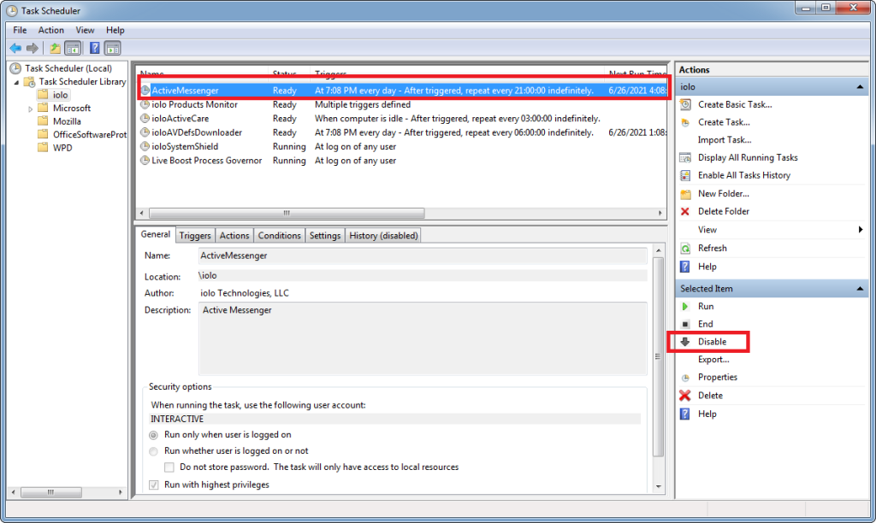Click the Enable All Tasks History icon
The height and width of the screenshot is (523, 876).
(x=685, y=175)
